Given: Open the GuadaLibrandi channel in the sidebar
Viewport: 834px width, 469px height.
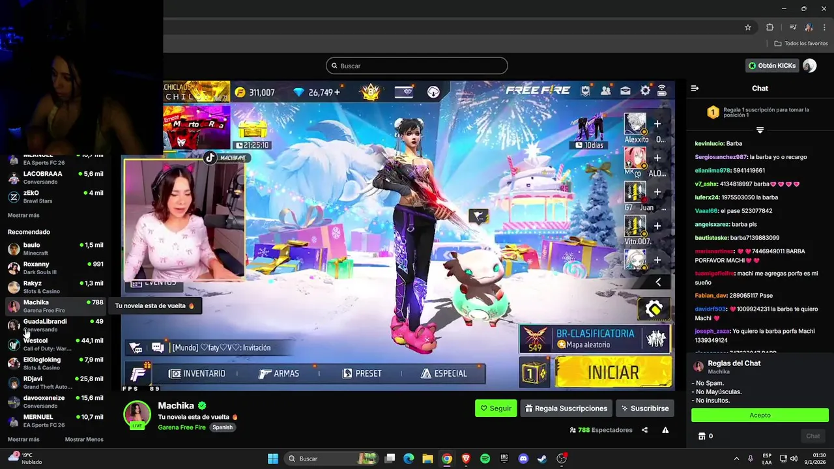Looking at the screenshot, I should pos(55,325).
